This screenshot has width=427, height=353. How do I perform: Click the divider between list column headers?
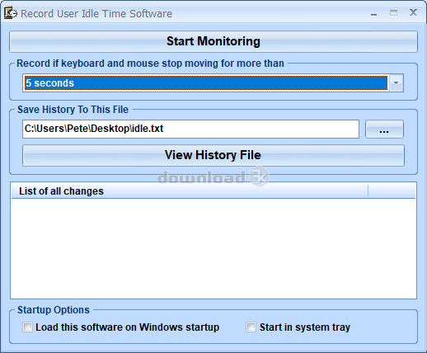click(368, 191)
